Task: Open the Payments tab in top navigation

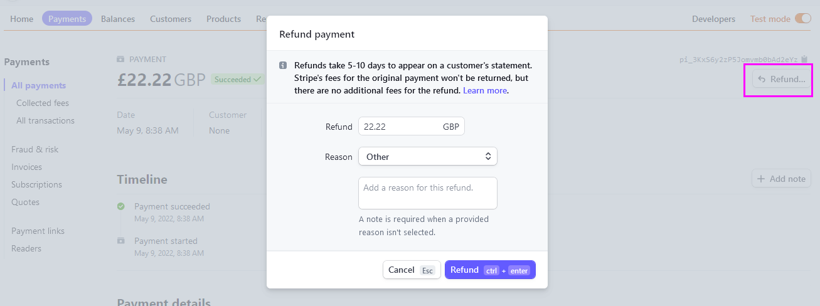Action: coord(67,19)
